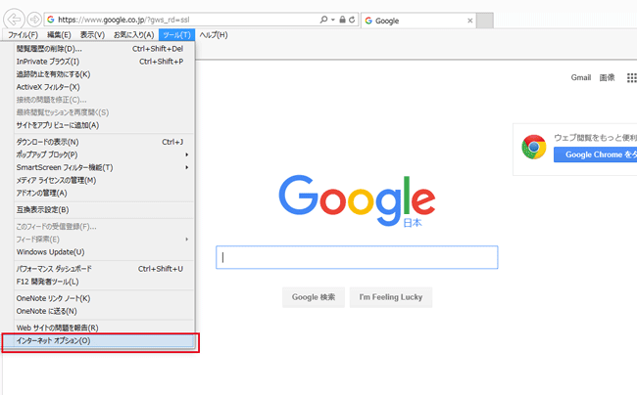The image size is (637, 395).
Task: Focus the Google search text box
Action: (357, 257)
